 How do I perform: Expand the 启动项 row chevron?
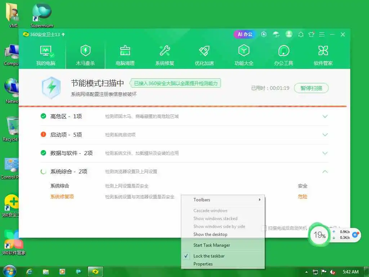[x=325, y=135]
